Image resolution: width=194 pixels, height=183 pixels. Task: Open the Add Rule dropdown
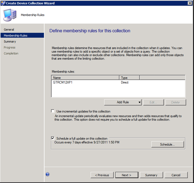tap(123, 102)
